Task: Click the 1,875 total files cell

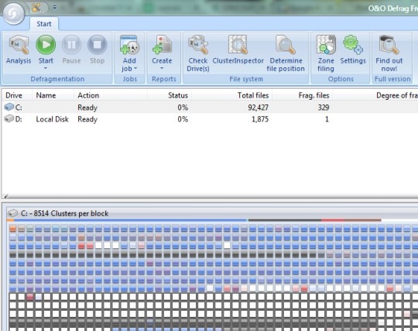Action: click(260, 119)
